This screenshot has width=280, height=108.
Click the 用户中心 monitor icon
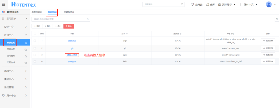click(3, 95)
